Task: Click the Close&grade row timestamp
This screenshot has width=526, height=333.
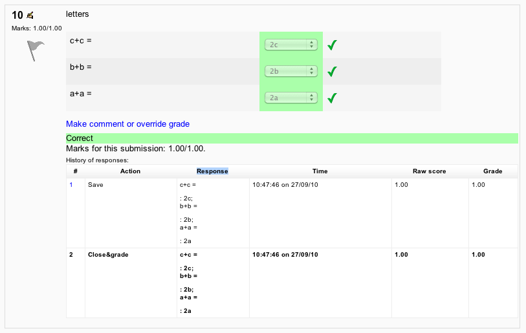Action: click(x=285, y=255)
